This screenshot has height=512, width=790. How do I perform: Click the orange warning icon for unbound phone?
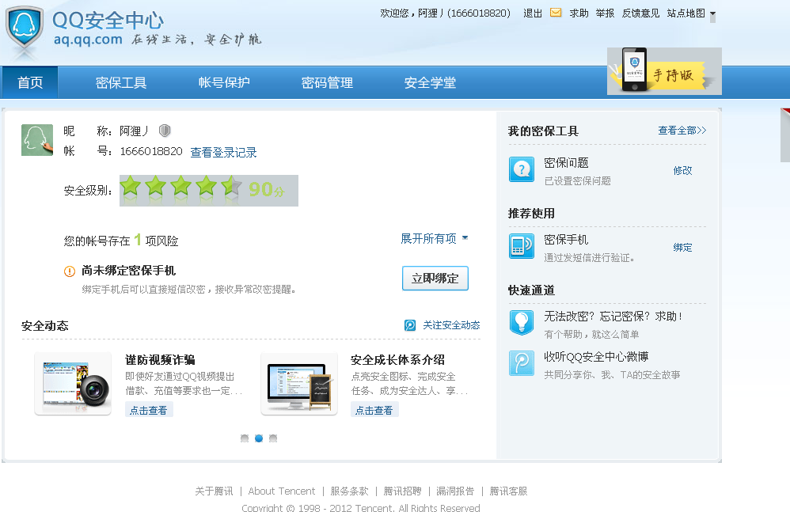click(x=70, y=271)
